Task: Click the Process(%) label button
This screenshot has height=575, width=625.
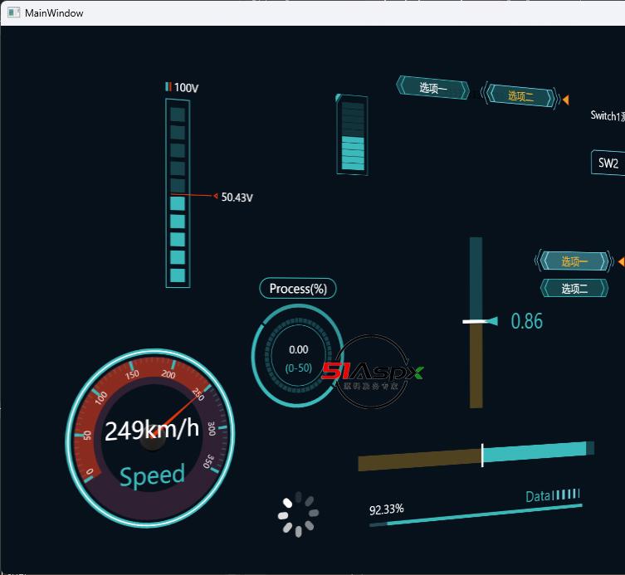Action: [x=298, y=289]
